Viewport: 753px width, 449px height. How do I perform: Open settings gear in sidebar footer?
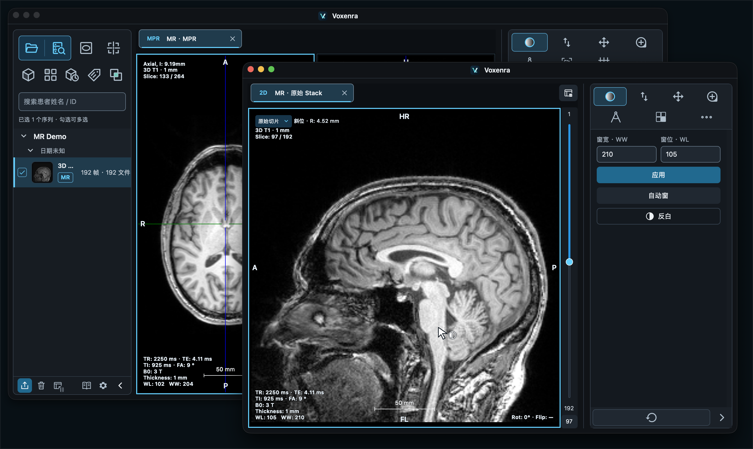(103, 386)
